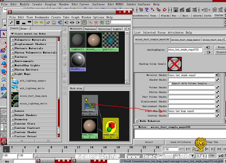Select the light map node in Work Area
The width and height of the screenshot is (226, 163).
(x=90, y=105)
